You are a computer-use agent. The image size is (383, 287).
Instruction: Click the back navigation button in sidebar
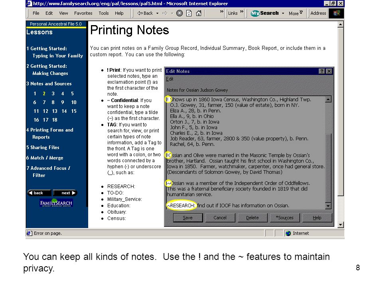(39, 193)
